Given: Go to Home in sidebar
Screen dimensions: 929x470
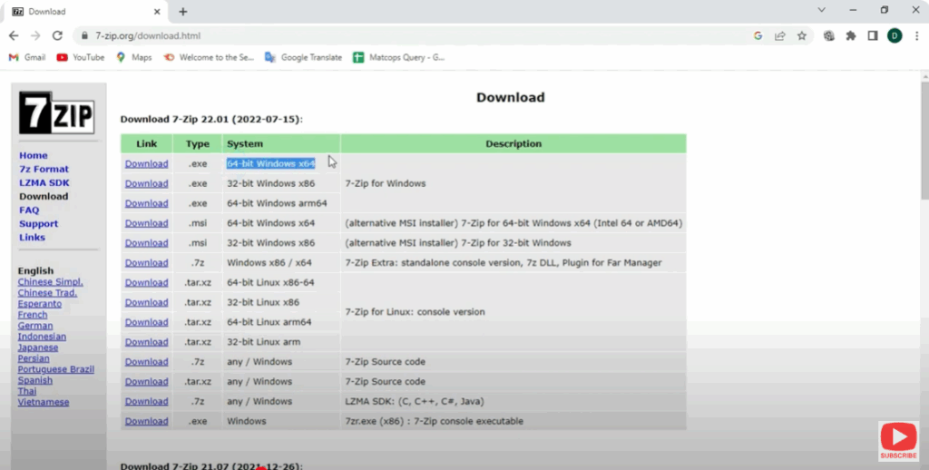Looking at the screenshot, I should point(34,155).
